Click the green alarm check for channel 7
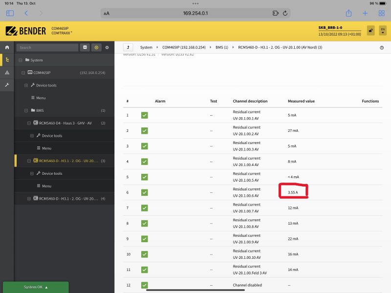This screenshot has height=293, width=391. pyautogui.click(x=144, y=208)
